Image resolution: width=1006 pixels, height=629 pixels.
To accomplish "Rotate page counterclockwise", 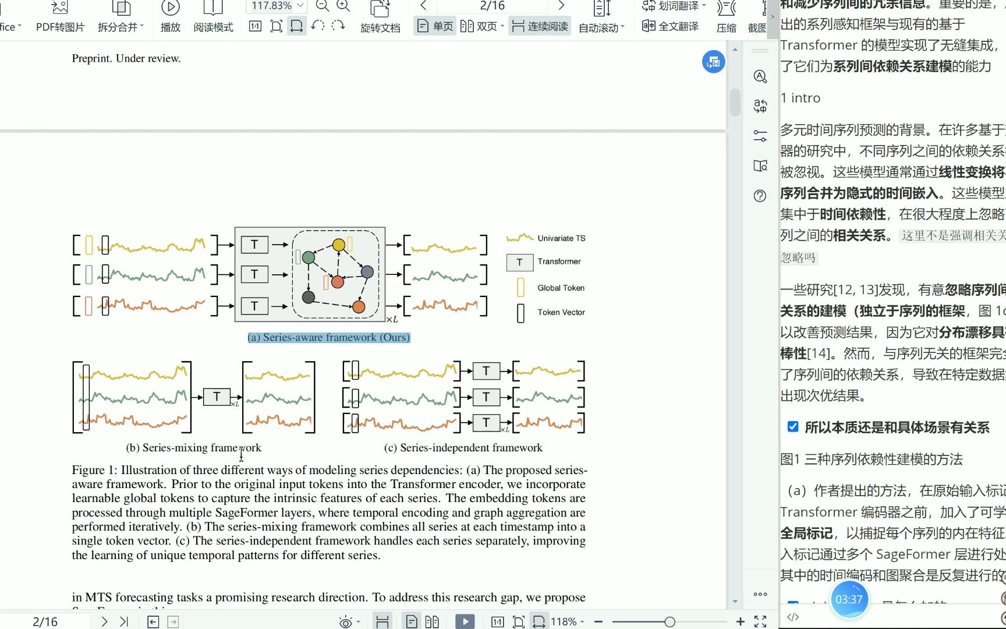I will (x=318, y=26).
